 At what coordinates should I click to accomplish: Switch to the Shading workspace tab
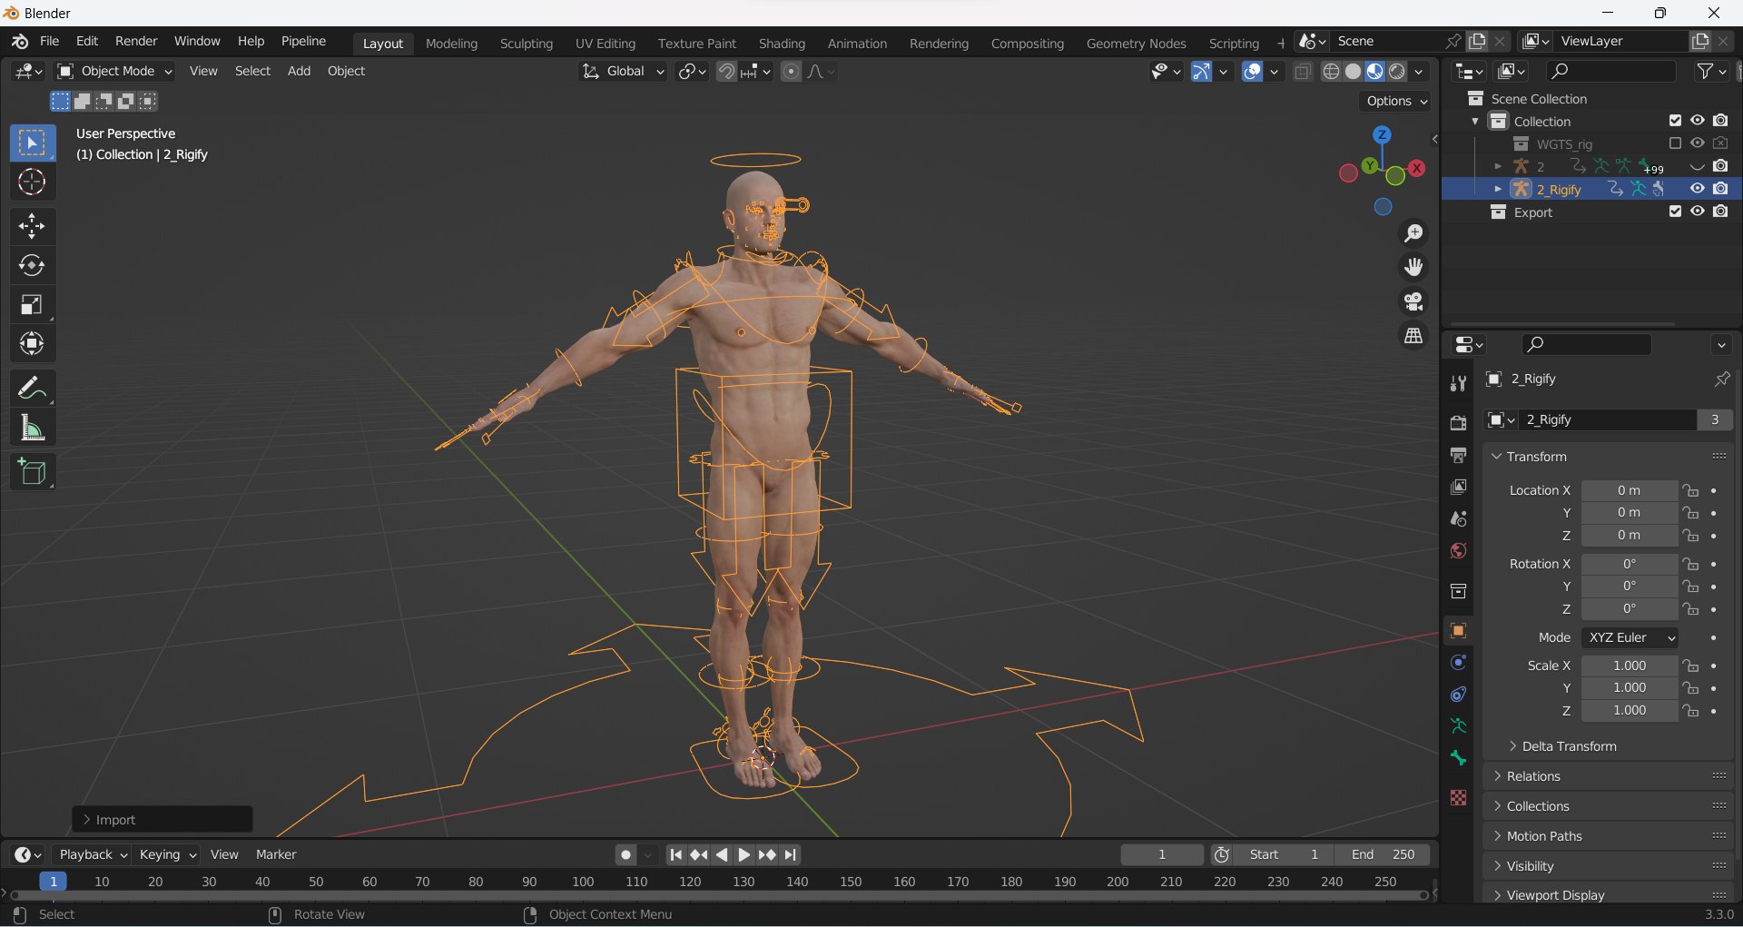point(782,44)
